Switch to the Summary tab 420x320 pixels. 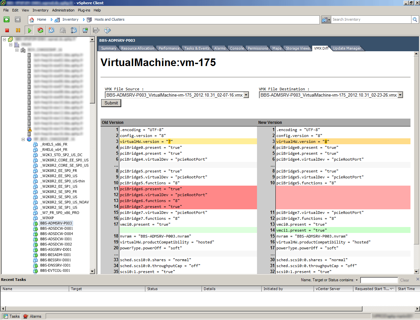[x=108, y=48]
